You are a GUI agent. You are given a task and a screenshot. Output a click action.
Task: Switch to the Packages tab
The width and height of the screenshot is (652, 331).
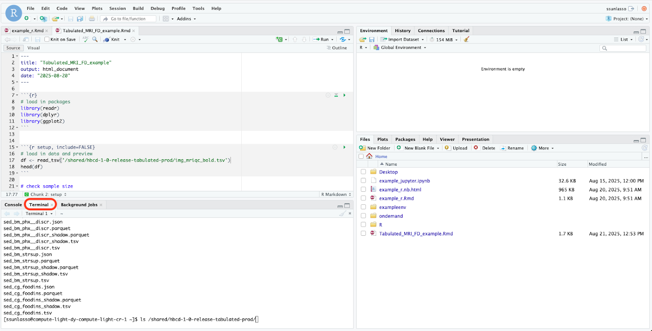click(x=405, y=139)
